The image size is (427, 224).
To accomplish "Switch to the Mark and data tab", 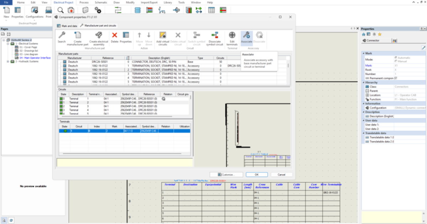I will [68, 25].
